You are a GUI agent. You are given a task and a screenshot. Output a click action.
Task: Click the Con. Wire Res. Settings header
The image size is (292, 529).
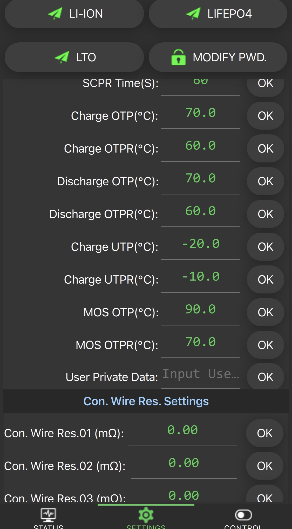[x=146, y=401]
